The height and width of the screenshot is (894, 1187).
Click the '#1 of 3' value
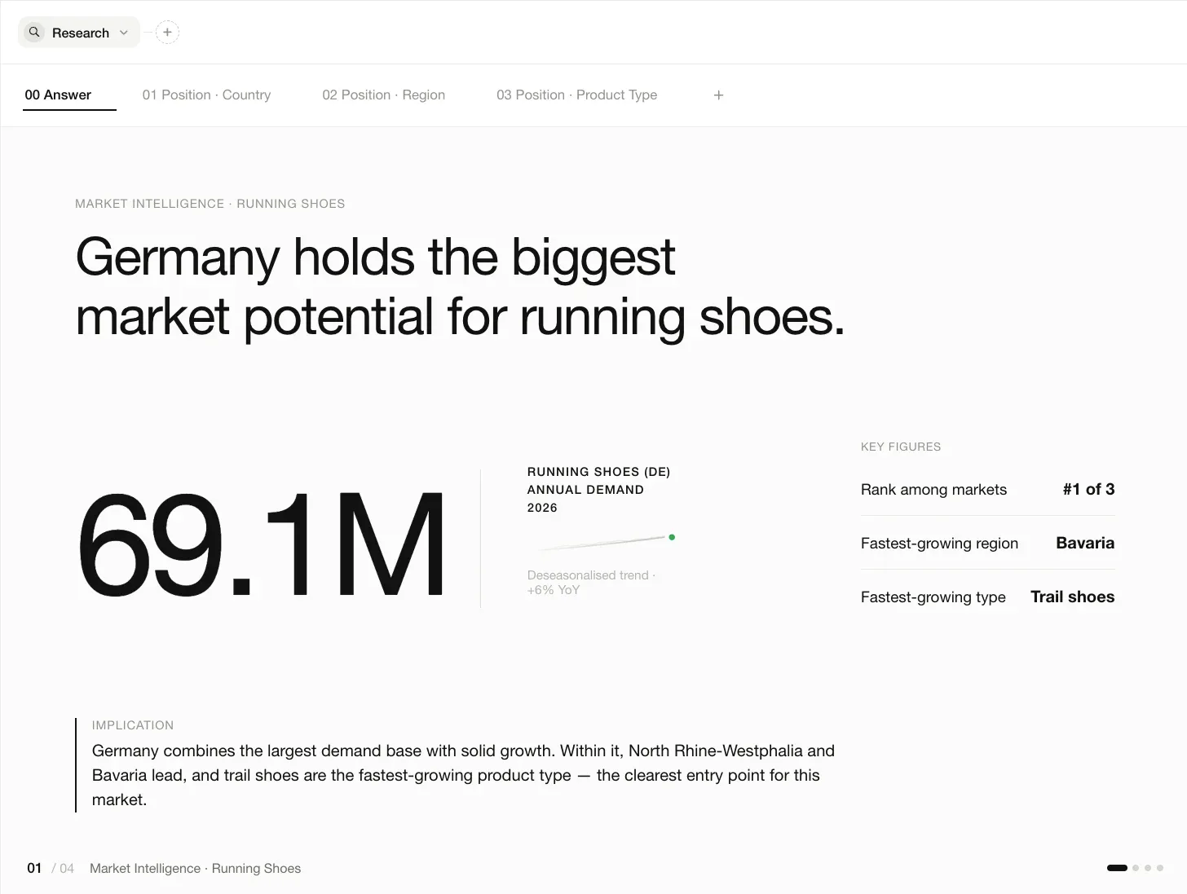(1088, 489)
